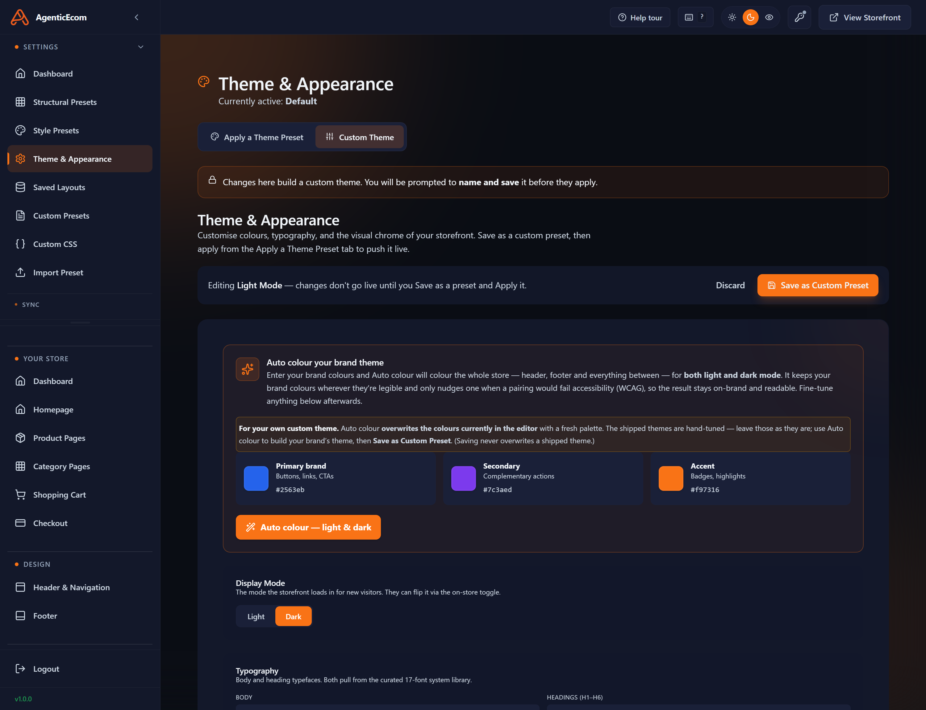Open the Header & Navigation layout icon
The height and width of the screenshot is (710, 926).
pos(20,587)
